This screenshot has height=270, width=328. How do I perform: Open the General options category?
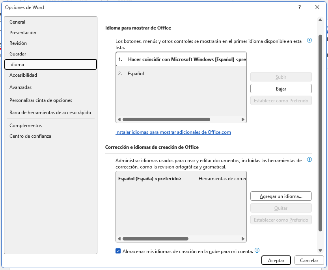pos(17,22)
